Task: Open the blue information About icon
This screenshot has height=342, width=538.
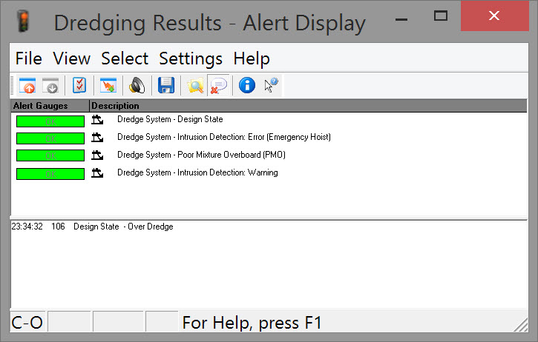Action: click(x=247, y=85)
